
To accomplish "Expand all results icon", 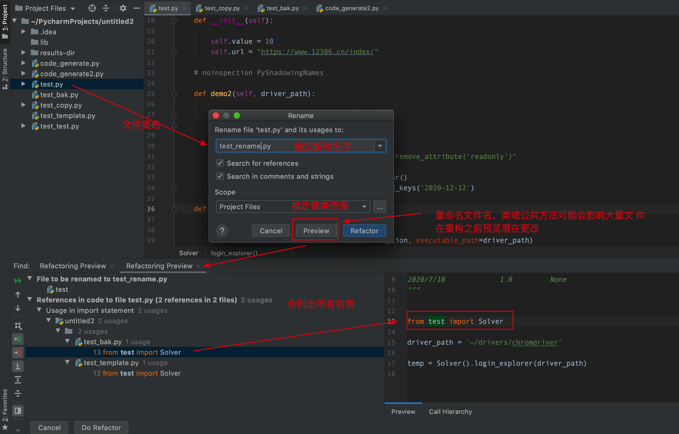I will (x=18, y=380).
